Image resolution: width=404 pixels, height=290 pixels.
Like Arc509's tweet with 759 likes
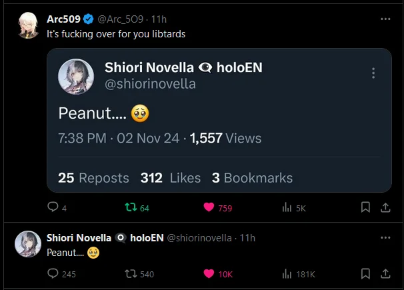pyautogui.click(x=208, y=207)
